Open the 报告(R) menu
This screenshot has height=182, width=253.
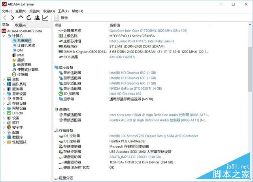(x=35, y=11)
